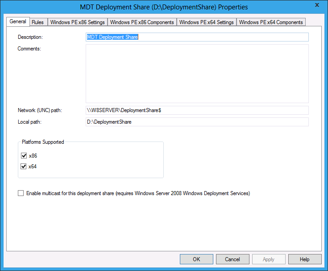
Task: Click the Apply button
Action: pos(269,259)
